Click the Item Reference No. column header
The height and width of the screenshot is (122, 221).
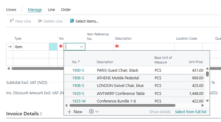(x=98, y=36)
